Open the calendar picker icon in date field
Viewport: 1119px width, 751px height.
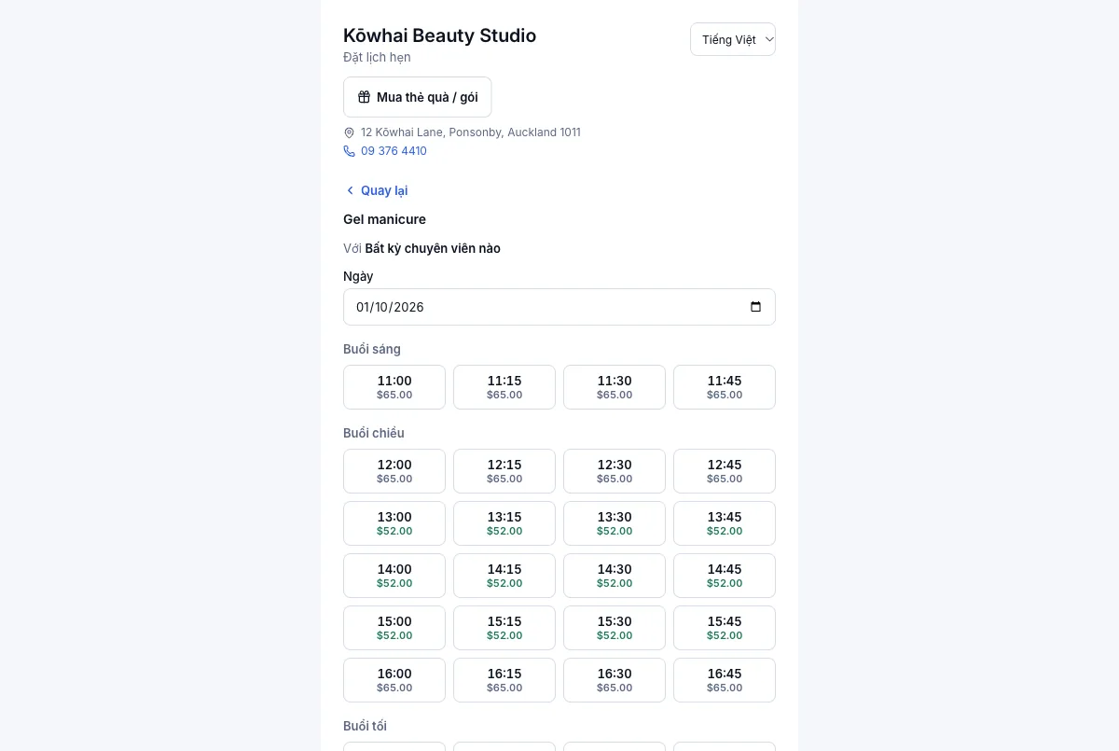[x=755, y=307]
